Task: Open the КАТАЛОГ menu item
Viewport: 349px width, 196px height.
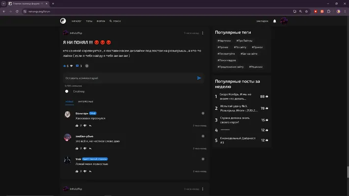Action: 77,21
